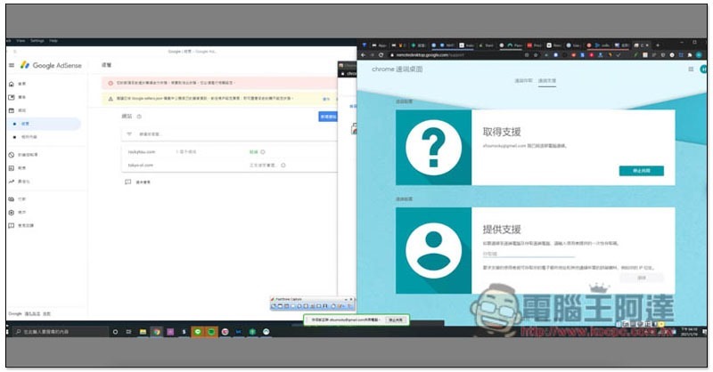Open the reports item with chart-box icon

18,168
